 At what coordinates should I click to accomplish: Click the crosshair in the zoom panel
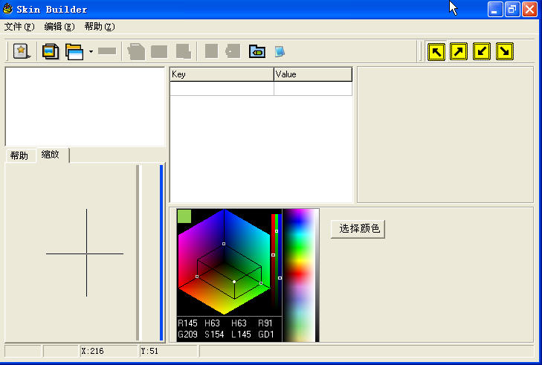pos(86,253)
